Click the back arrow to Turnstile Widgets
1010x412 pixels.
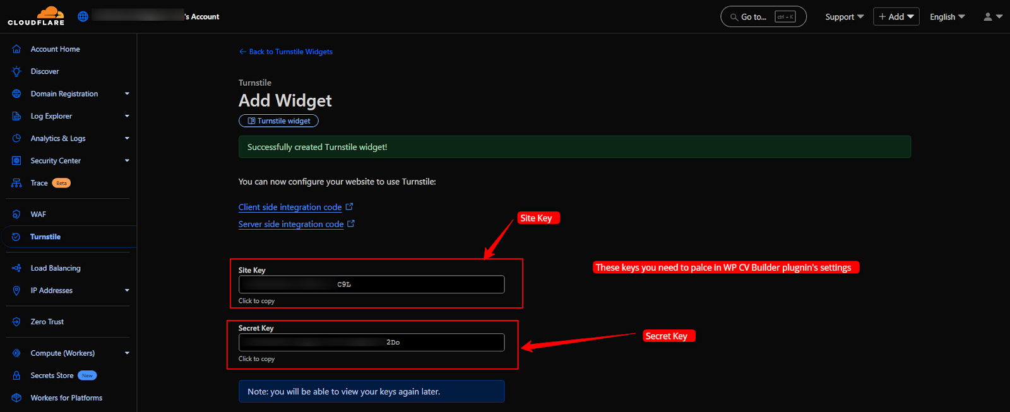click(x=242, y=52)
